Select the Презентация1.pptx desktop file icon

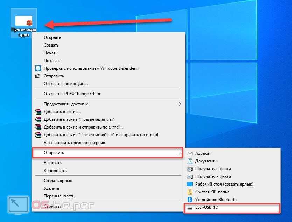point(24,23)
